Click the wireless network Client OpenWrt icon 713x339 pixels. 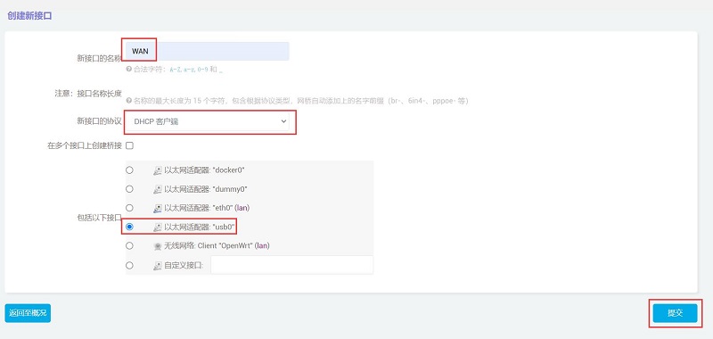coord(158,245)
